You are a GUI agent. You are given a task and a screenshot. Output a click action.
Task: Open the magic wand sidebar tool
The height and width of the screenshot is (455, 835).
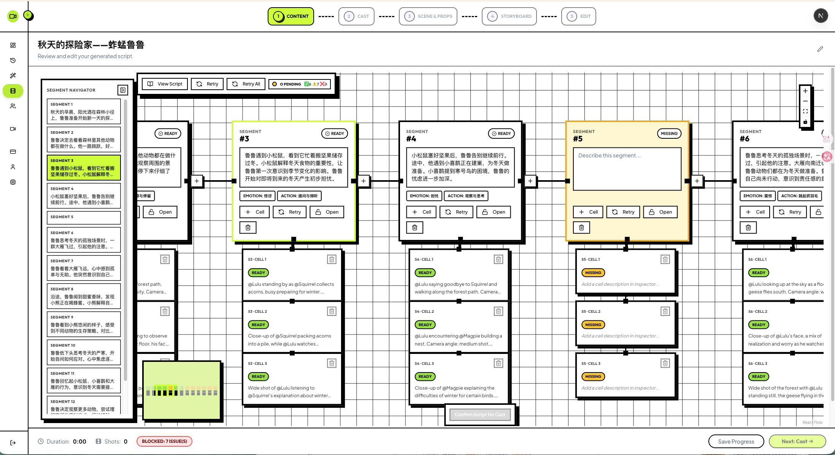[x=13, y=76]
